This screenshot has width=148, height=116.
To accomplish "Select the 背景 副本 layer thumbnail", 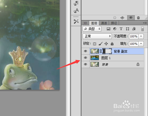I will click(95, 51).
